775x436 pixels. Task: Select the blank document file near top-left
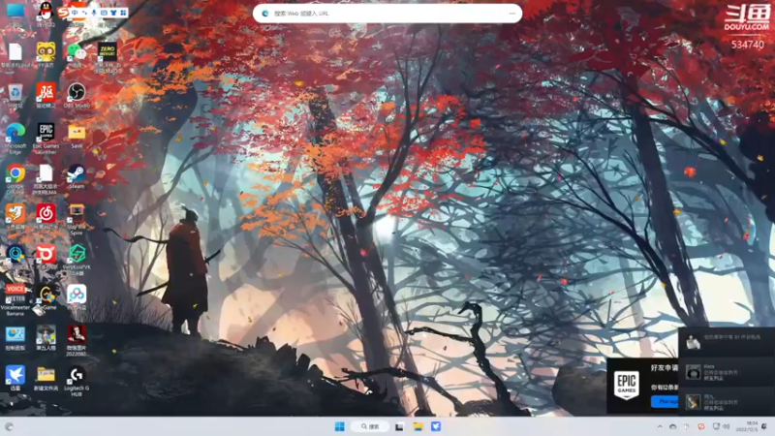pos(15,54)
